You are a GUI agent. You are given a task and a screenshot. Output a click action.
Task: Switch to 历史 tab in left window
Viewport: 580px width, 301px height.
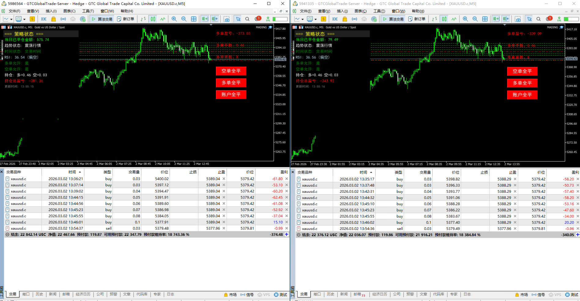[39, 294]
